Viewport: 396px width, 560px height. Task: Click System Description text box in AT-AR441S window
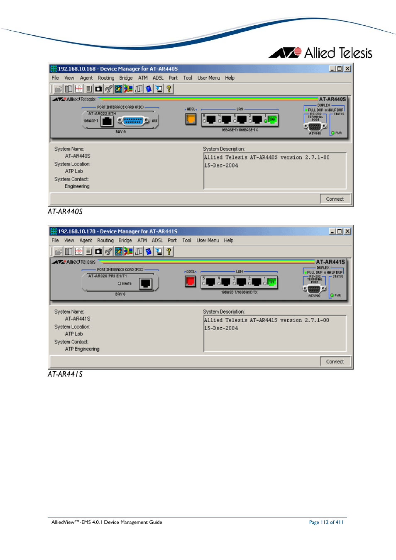(x=275, y=334)
